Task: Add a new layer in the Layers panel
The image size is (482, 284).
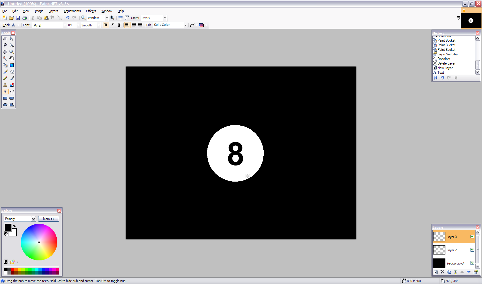Action: [436, 272]
